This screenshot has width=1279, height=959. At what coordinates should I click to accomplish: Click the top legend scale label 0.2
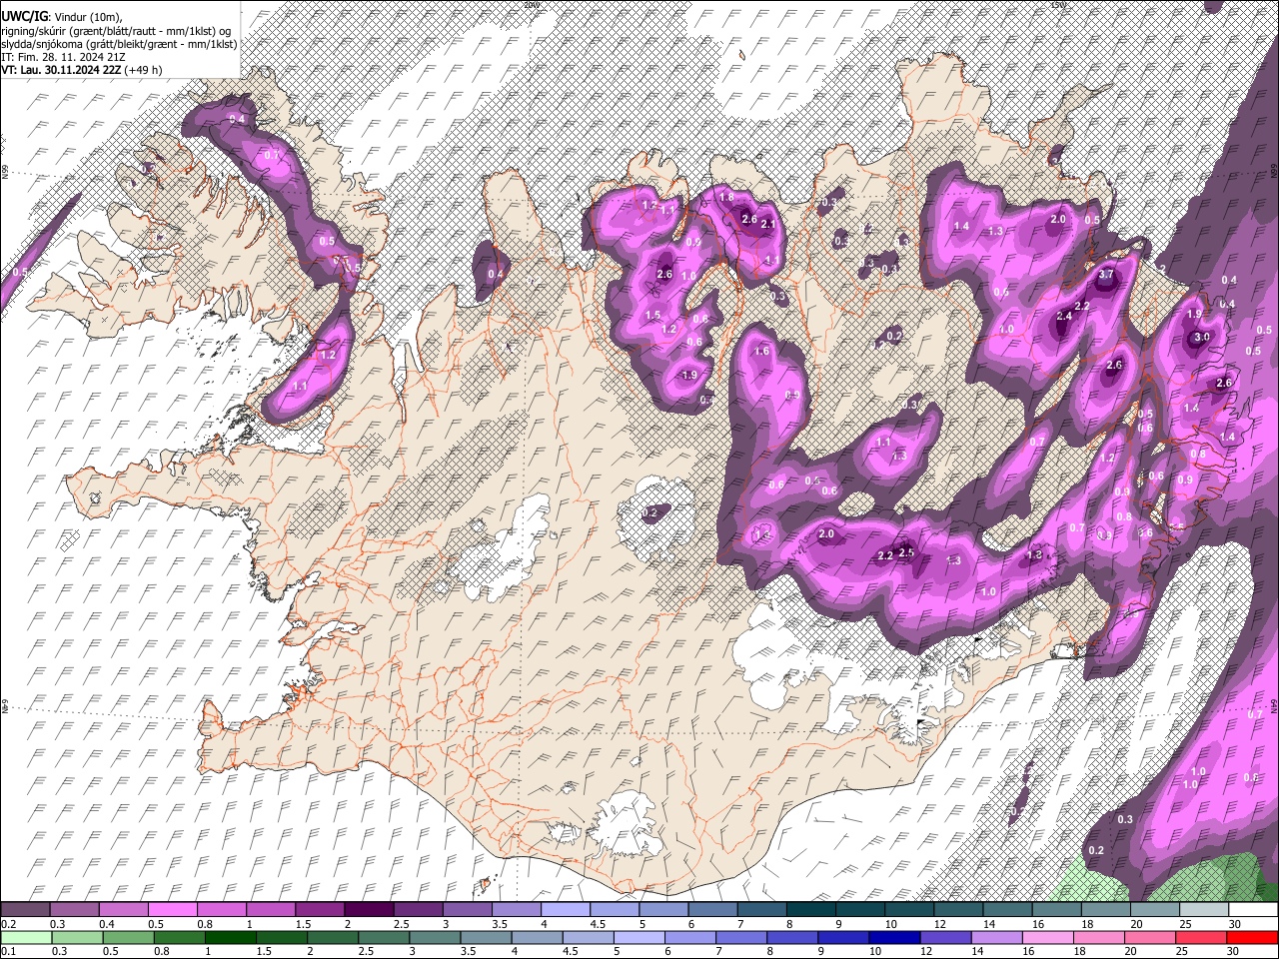point(9,924)
